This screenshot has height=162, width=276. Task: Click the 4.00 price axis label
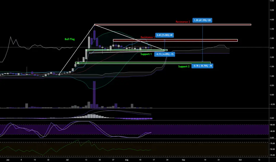point(272,20)
